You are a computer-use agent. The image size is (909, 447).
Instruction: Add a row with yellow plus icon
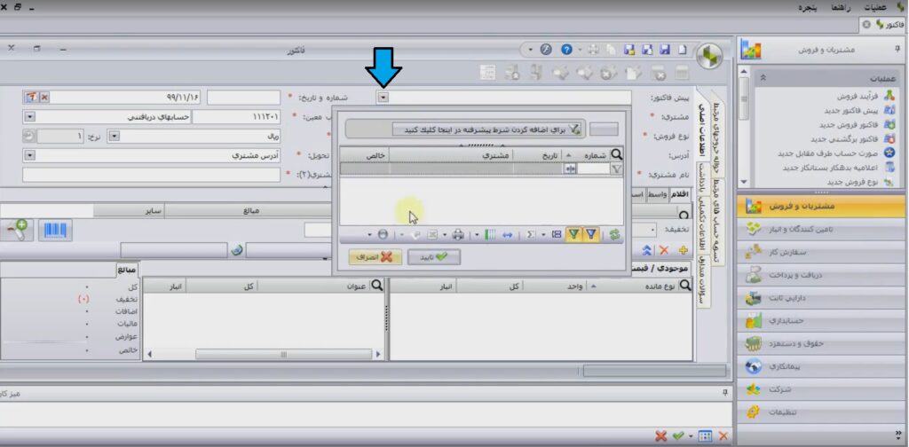(683, 250)
